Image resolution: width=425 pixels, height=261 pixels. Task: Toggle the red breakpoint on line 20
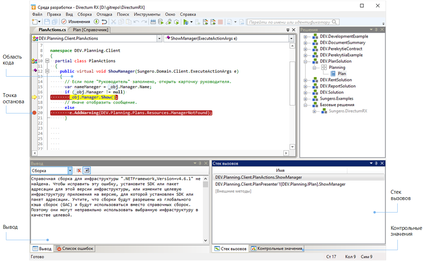(x=34, y=113)
